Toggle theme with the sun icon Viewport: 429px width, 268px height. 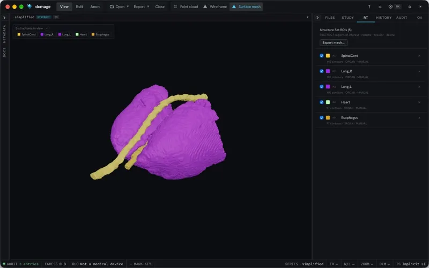click(x=420, y=7)
